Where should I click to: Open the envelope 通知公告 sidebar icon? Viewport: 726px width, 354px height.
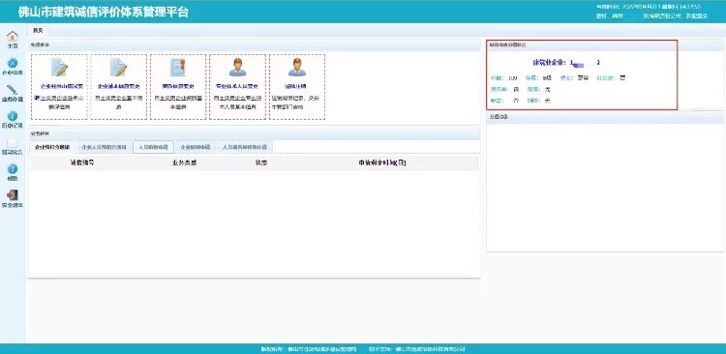(x=13, y=143)
